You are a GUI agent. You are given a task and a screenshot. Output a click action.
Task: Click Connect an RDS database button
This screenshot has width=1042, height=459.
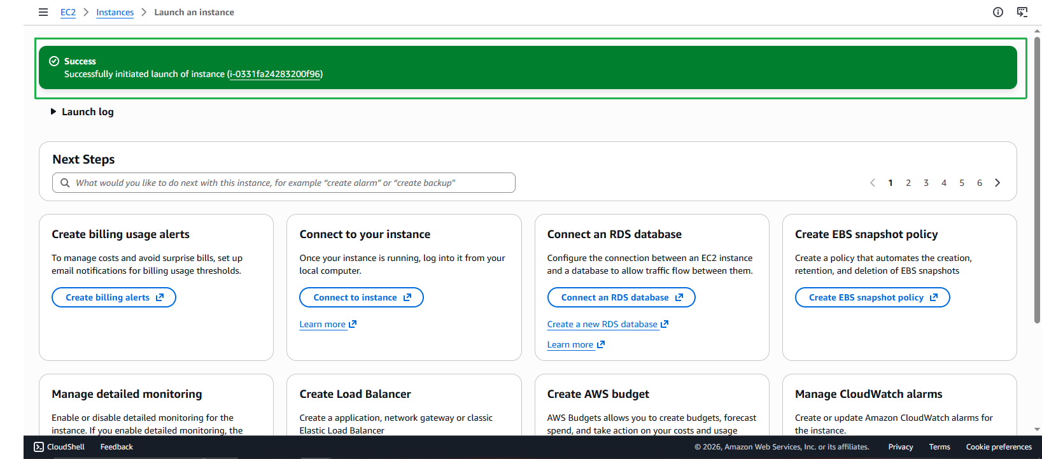click(x=621, y=297)
